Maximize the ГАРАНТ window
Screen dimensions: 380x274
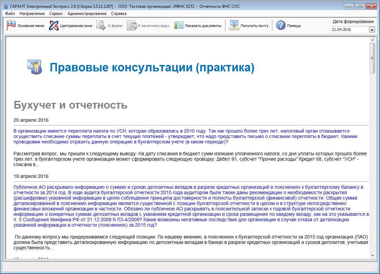pos(360,6)
